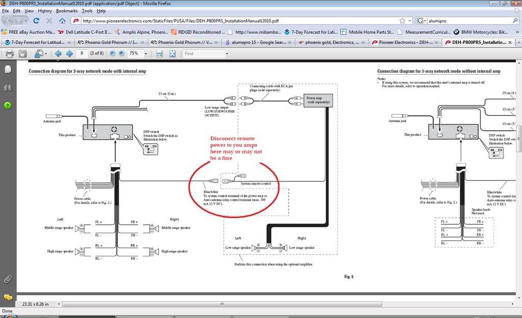This screenshot has width=522, height=318.
Task: Open the Find options dropdown arrow
Action: 227,54
